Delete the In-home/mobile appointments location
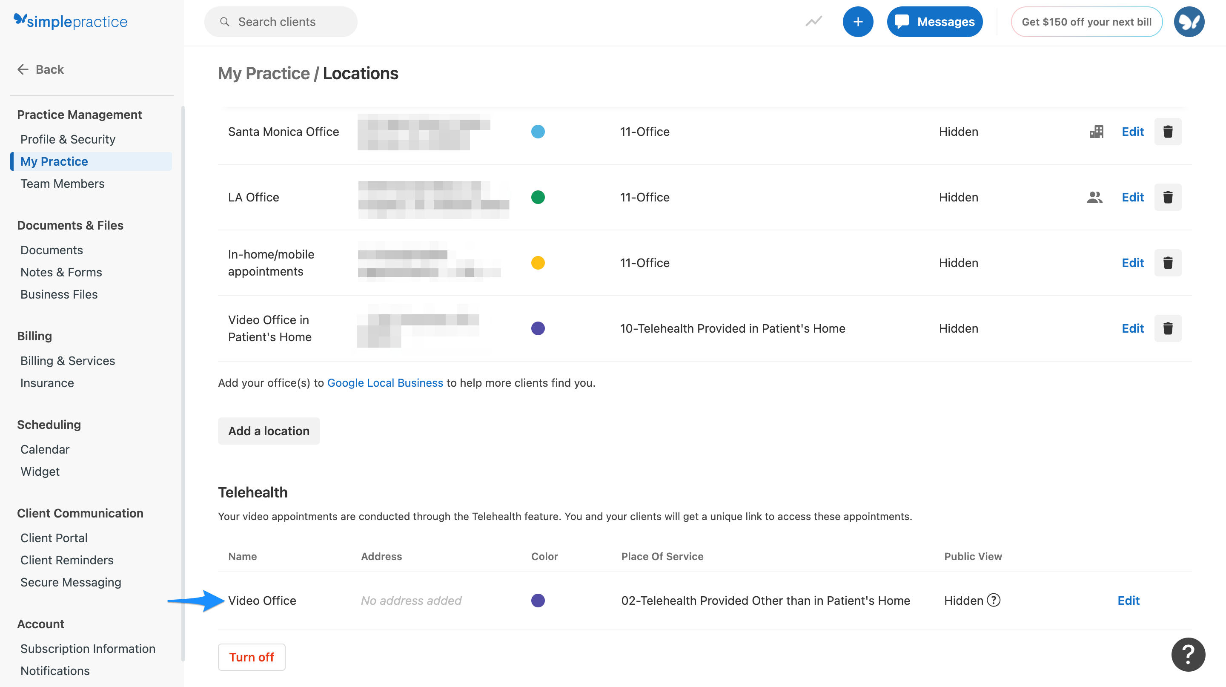This screenshot has width=1226, height=687. tap(1168, 262)
